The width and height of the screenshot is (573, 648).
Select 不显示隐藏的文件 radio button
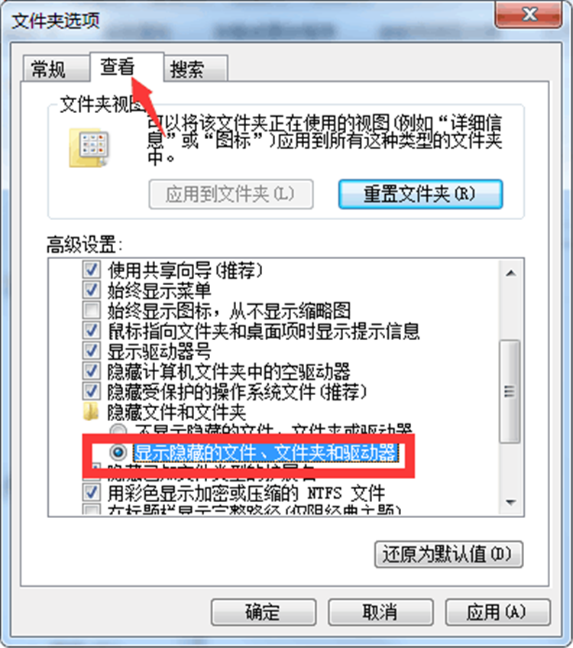118,429
